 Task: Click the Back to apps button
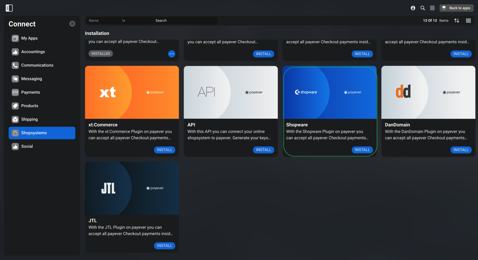pyautogui.click(x=456, y=8)
